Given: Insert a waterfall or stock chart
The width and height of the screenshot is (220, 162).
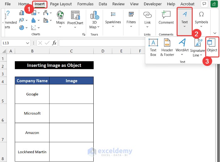Looking at the screenshot, I should [46, 13].
